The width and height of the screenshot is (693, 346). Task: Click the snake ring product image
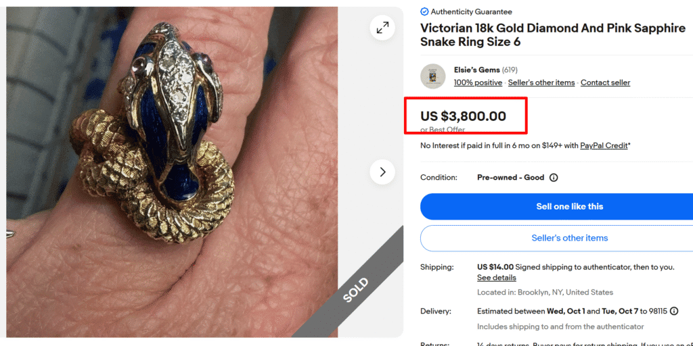click(169, 169)
